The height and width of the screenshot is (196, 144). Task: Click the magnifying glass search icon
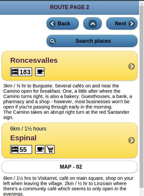pyautogui.click(x=52, y=41)
